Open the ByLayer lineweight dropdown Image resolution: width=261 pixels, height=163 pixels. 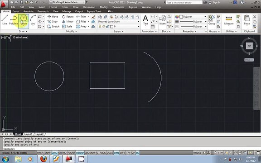[x=193, y=22]
